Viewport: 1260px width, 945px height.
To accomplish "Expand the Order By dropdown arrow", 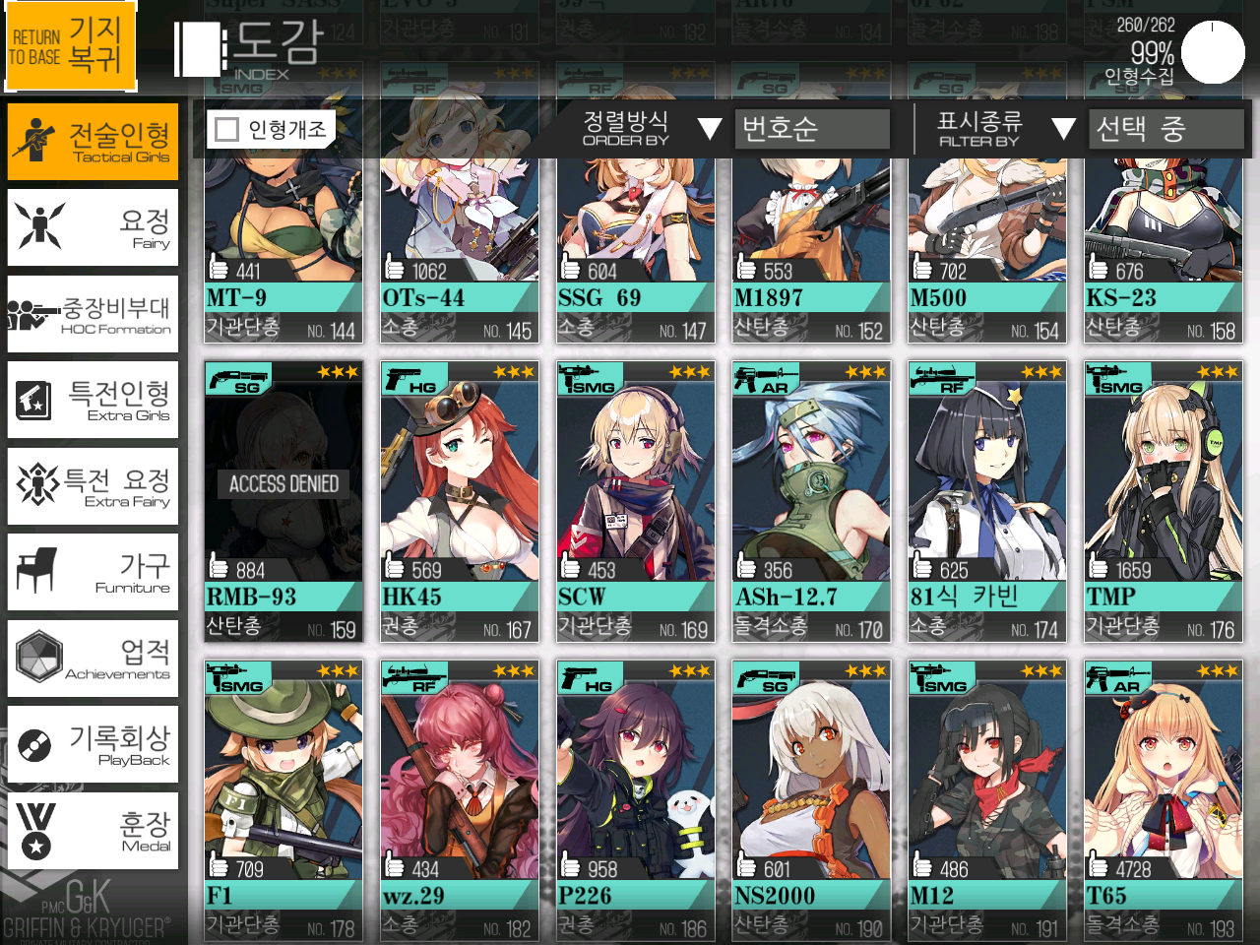I will pyautogui.click(x=709, y=129).
